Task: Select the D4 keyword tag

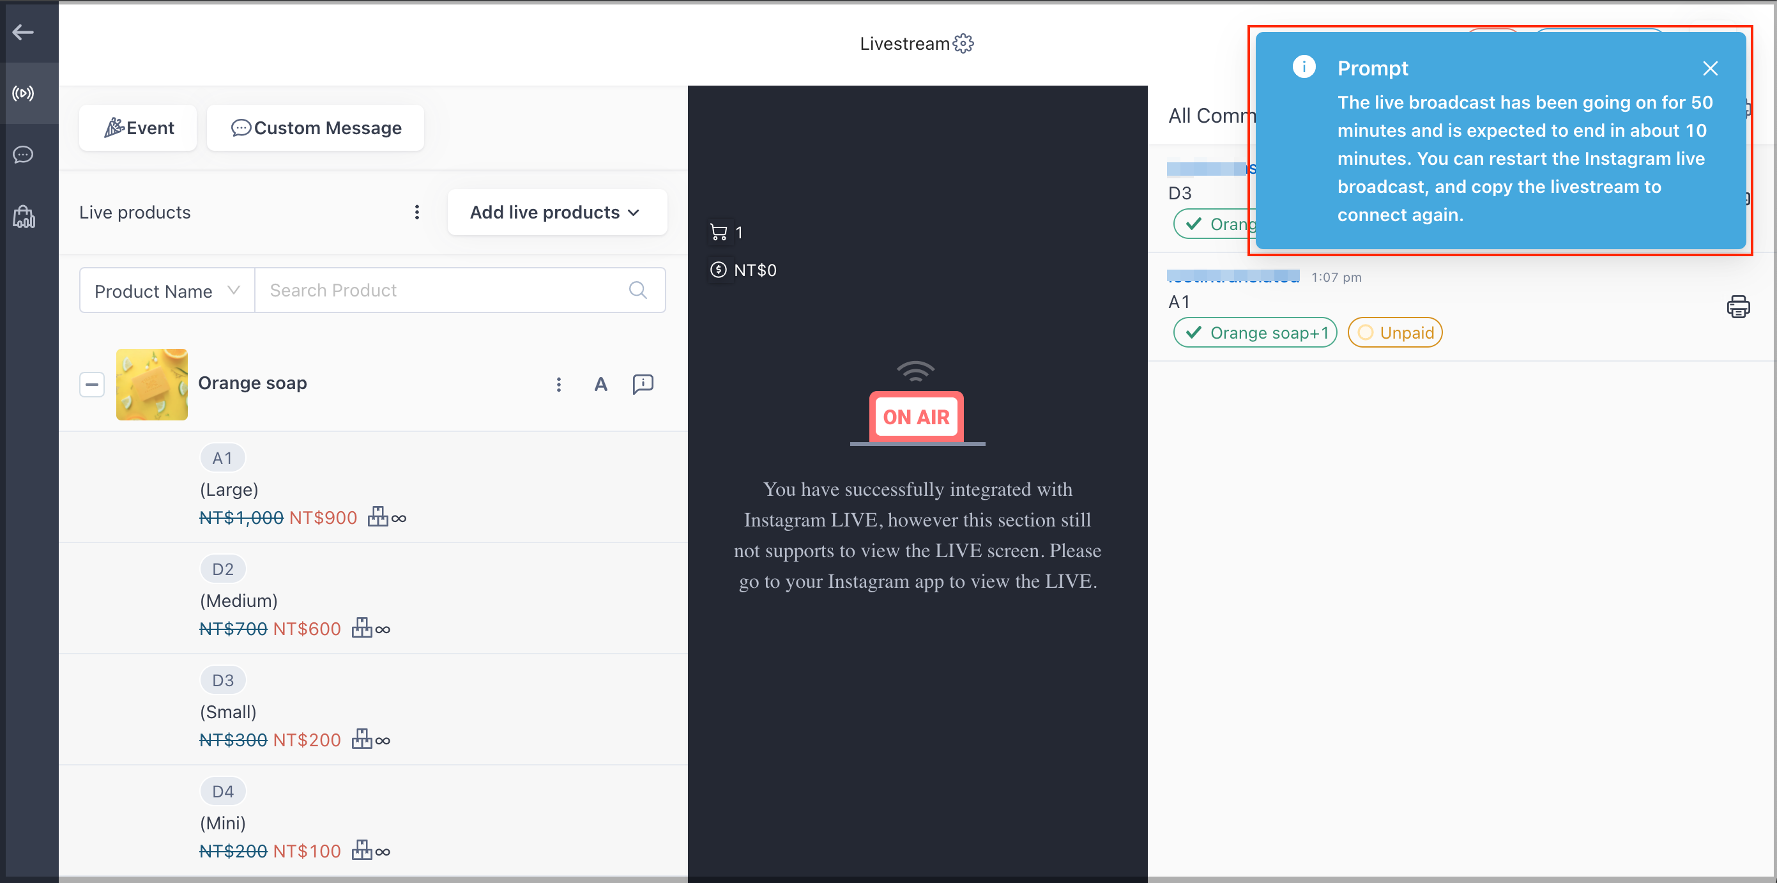Action: (222, 791)
